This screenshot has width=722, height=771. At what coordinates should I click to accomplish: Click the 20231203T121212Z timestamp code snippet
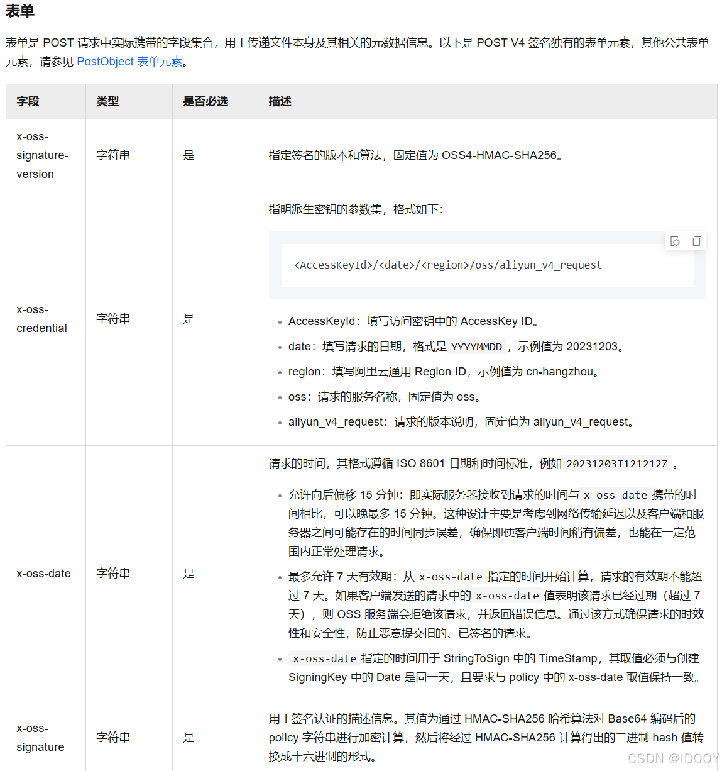tap(618, 463)
